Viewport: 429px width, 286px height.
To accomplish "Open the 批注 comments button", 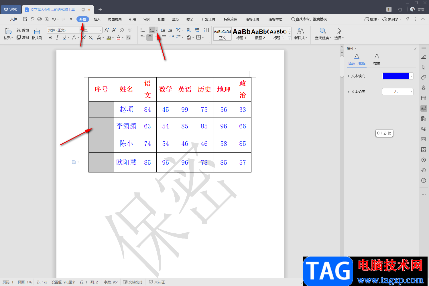I will (372, 19).
